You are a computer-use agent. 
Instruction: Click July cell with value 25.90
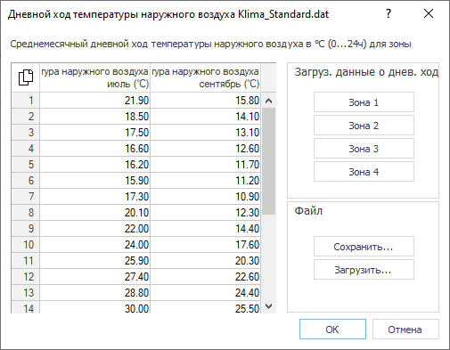95,261
